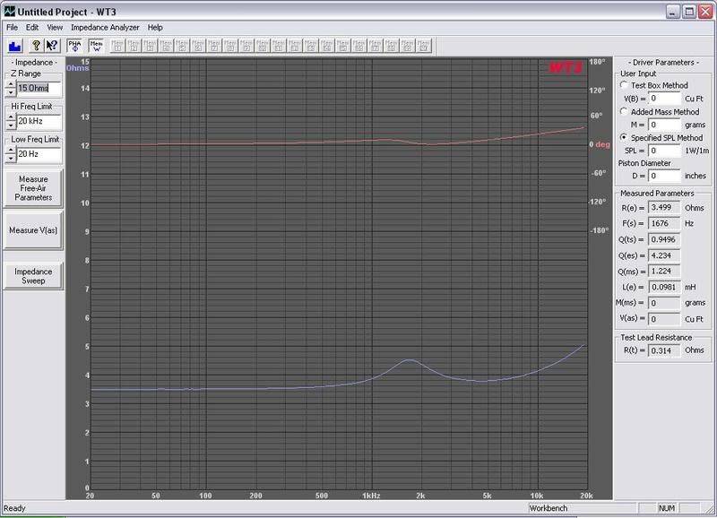Select the Mem 2 memory slot icon
This screenshot has width=717, height=518.
134,46
